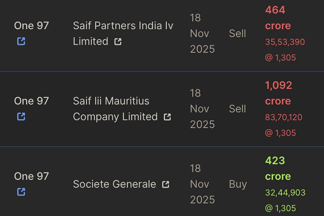Select the 32,44,903 share quantity
This screenshot has width=324, height=216.
click(x=285, y=193)
